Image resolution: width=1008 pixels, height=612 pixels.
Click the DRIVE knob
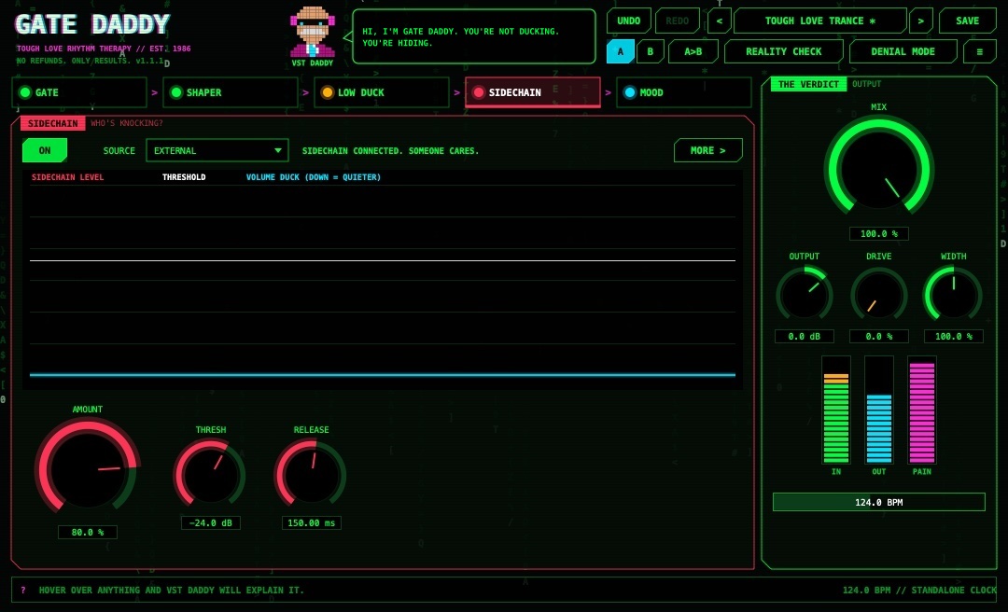point(879,296)
